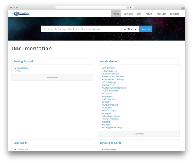Click the magnifier icon in search box
The height and width of the screenshot is (163, 193).
pos(44,29)
